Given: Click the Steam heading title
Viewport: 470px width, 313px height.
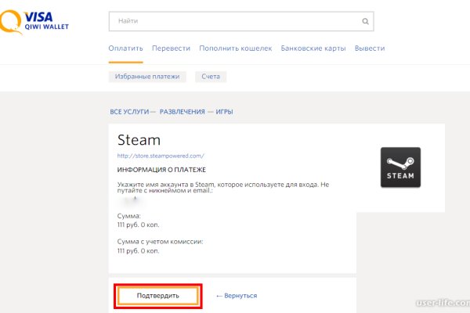Looking at the screenshot, I should click(x=139, y=141).
